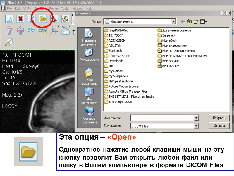Expand the Тип файлов dropdown arrow
Screen dimensions: 234x176
(x=197, y=126)
